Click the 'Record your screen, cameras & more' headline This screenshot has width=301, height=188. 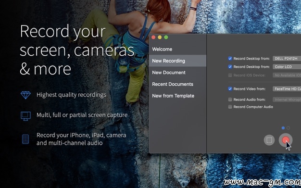point(77,50)
